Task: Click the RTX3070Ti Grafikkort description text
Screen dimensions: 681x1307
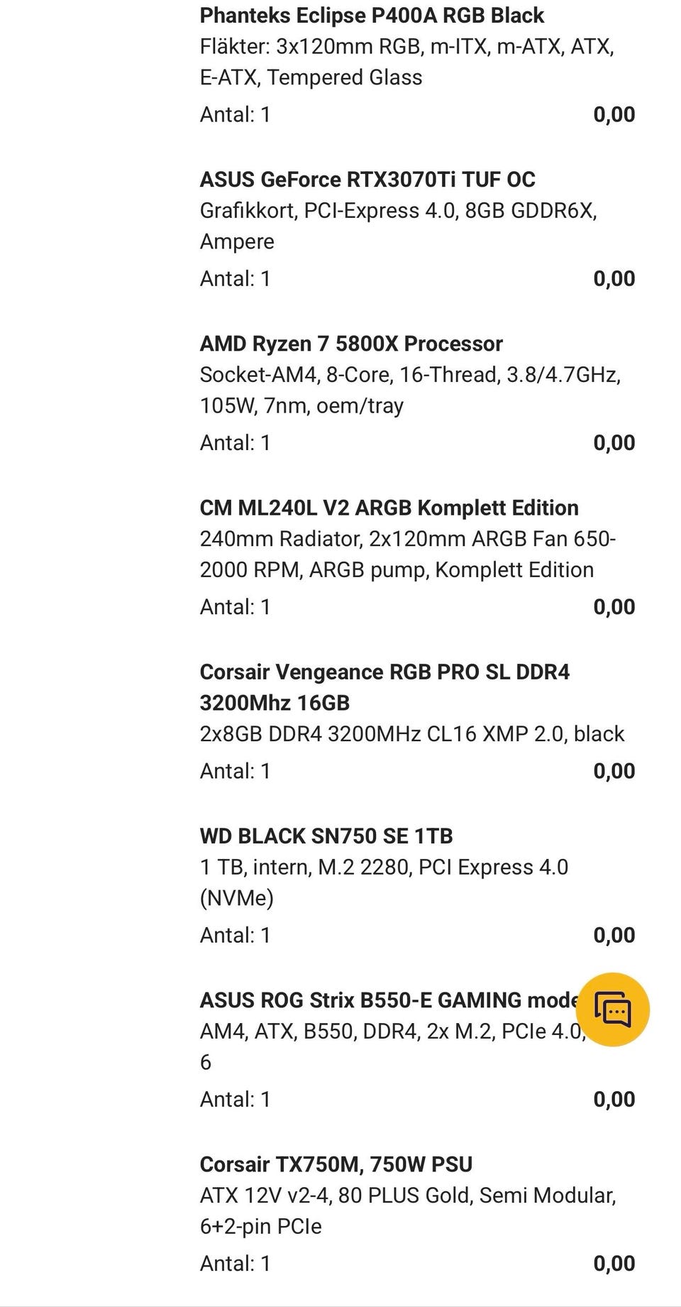Action: 398,226
